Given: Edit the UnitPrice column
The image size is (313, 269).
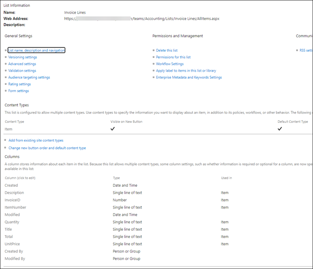Looking at the screenshot, I should 13,244.
